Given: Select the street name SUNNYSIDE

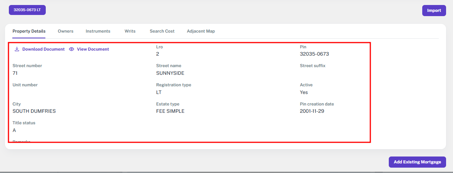Looking at the screenshot, I should point(170,73).
